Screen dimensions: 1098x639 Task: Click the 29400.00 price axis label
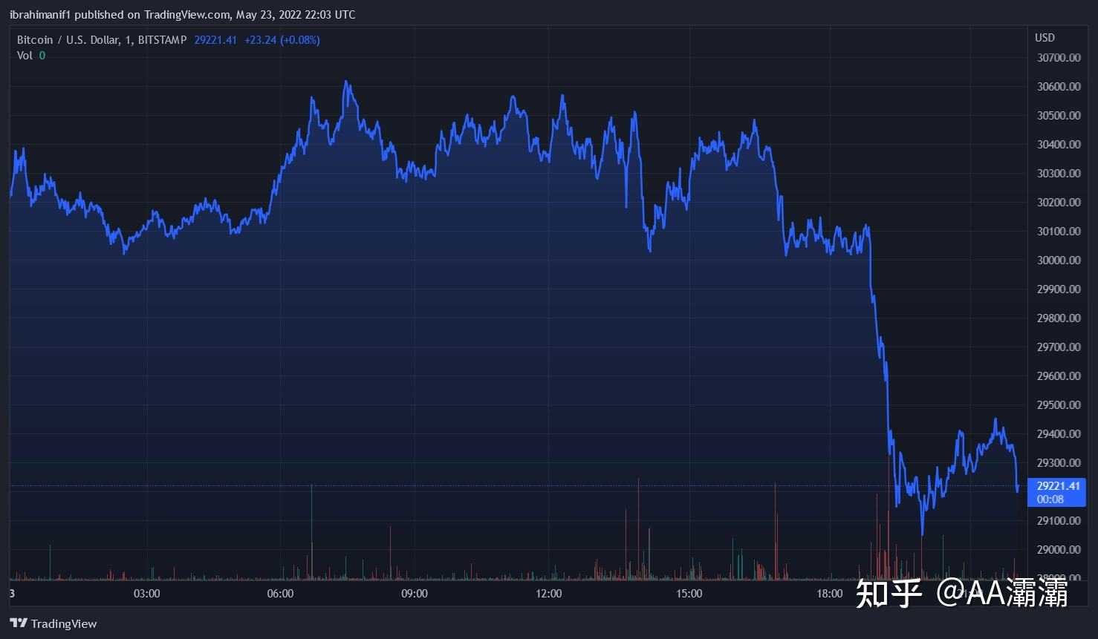(x=1059, y=434)
